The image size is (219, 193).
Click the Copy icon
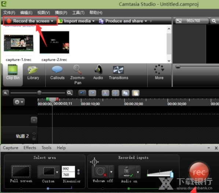[x=125, y=93]
